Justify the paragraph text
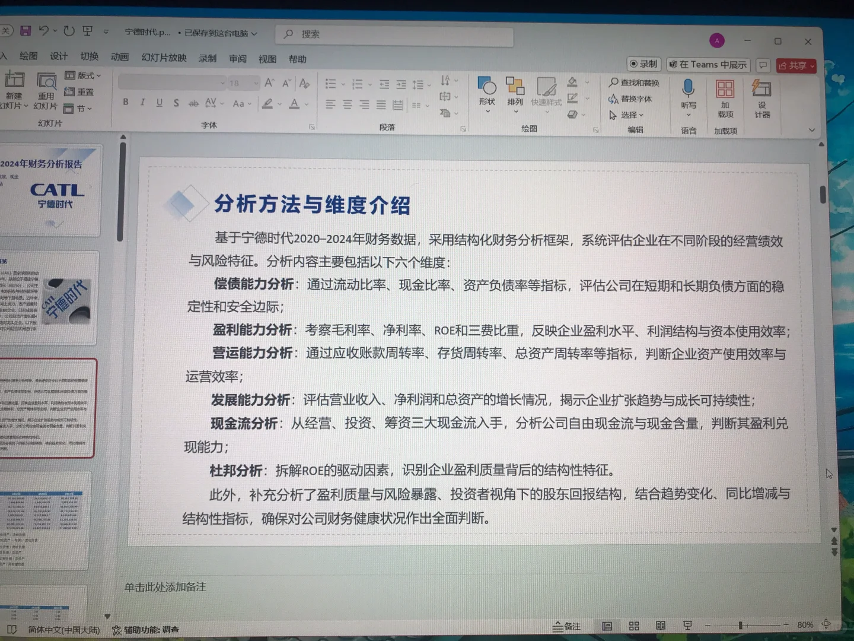This screenshot has height=641, width=854. pos(381,105)
